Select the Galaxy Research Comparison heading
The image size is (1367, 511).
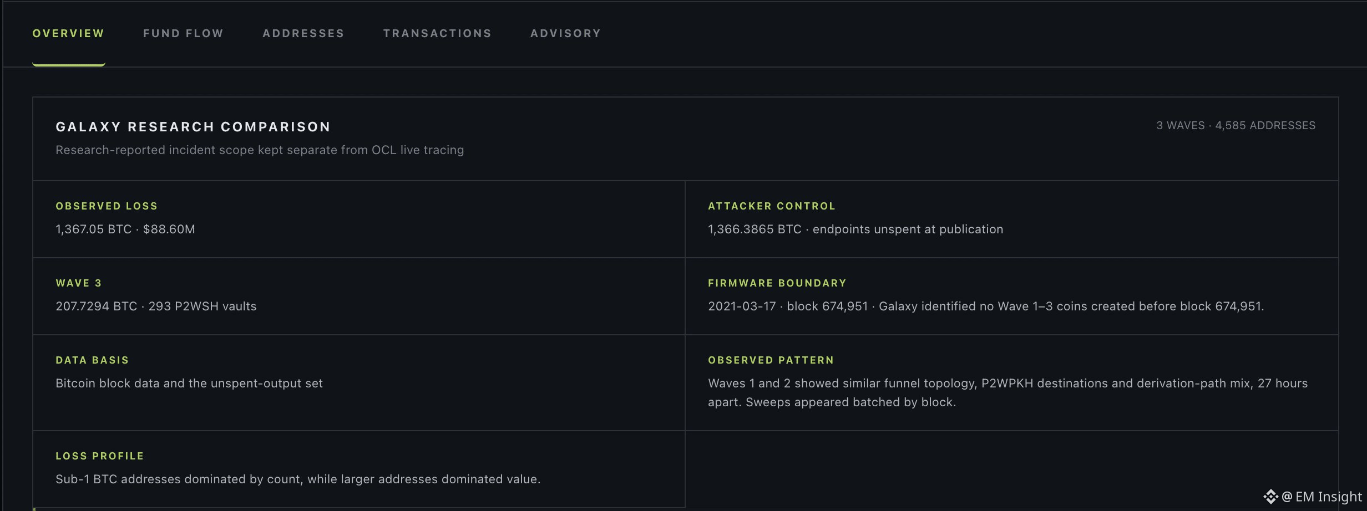tap(193, 127)
